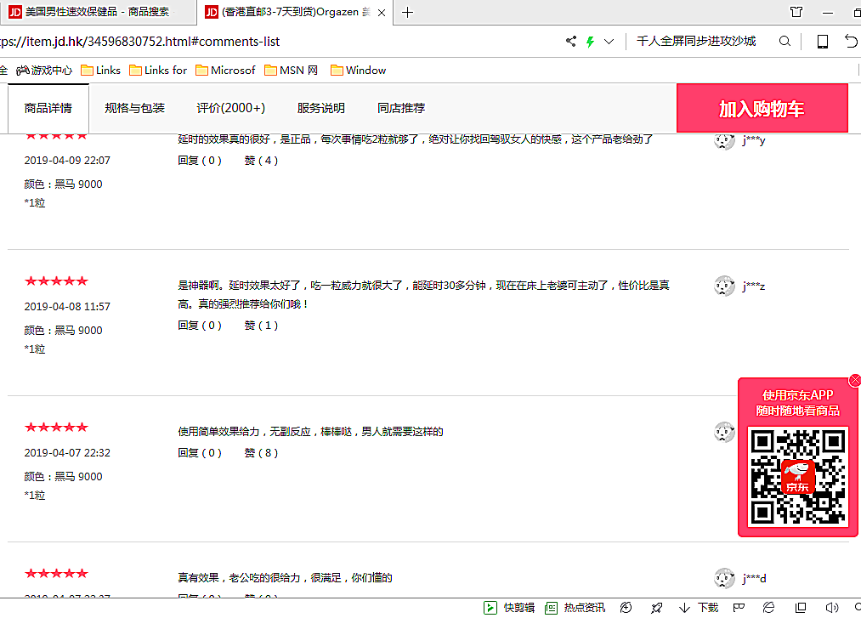
Task: Switch to the 规格与包装 tab
Action: 134,108
